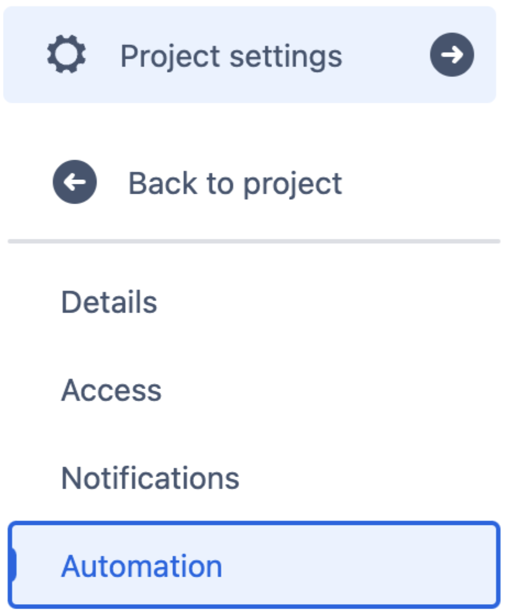506x614 pixels.
Task: Select the highlighted Automation menu item
Action: click(253, 566)
